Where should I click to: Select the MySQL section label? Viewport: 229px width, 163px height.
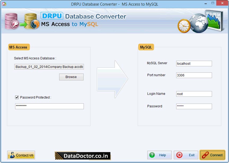(x=146, y=47)
